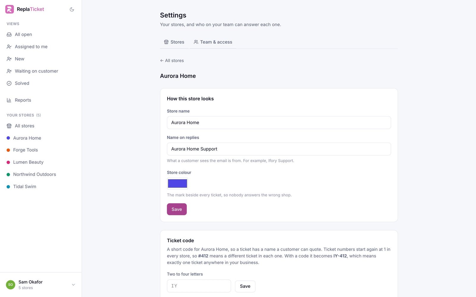Screen dimensions: 476x297
Task: Click the VIEWS sidebar label
Action: point(13,24)
